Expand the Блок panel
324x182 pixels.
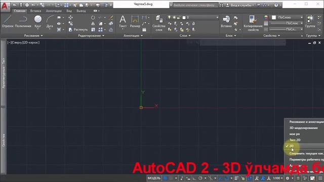coord(231,36)
